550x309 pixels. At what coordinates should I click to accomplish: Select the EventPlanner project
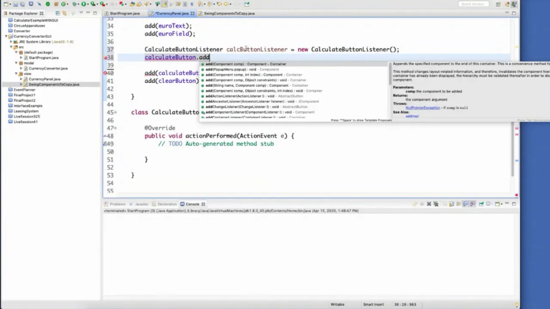[24, 90]
